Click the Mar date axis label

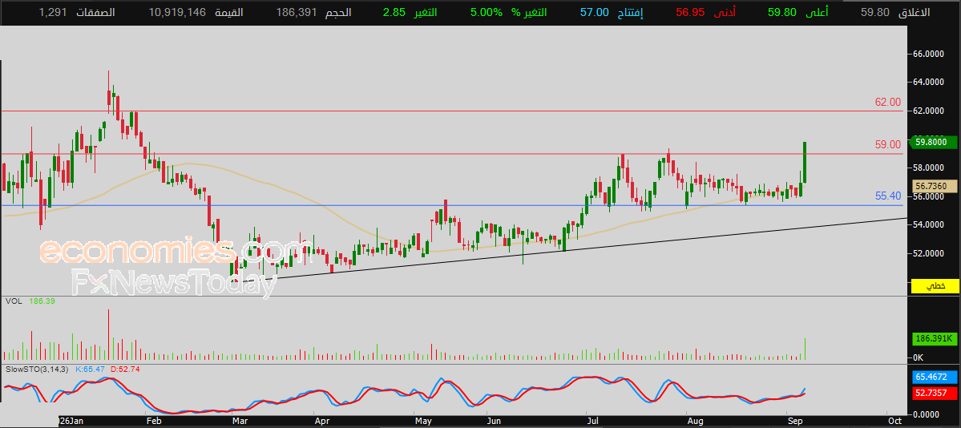(x=240, y=422)
